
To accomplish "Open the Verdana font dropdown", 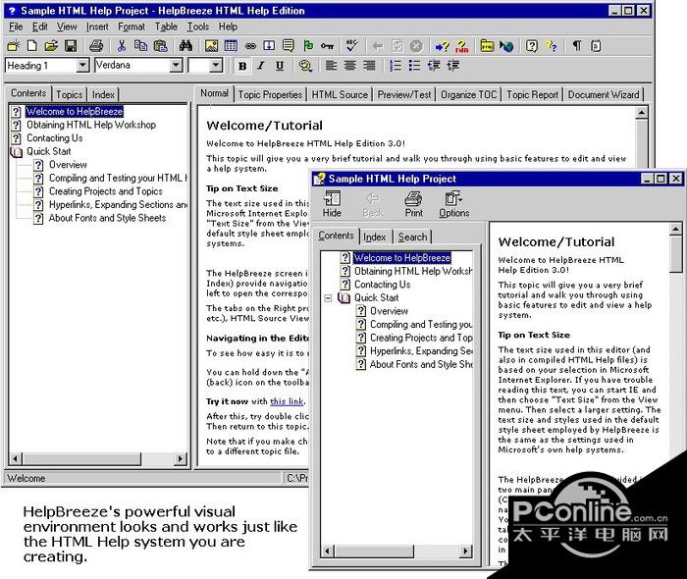I will [x=176, y=66].
